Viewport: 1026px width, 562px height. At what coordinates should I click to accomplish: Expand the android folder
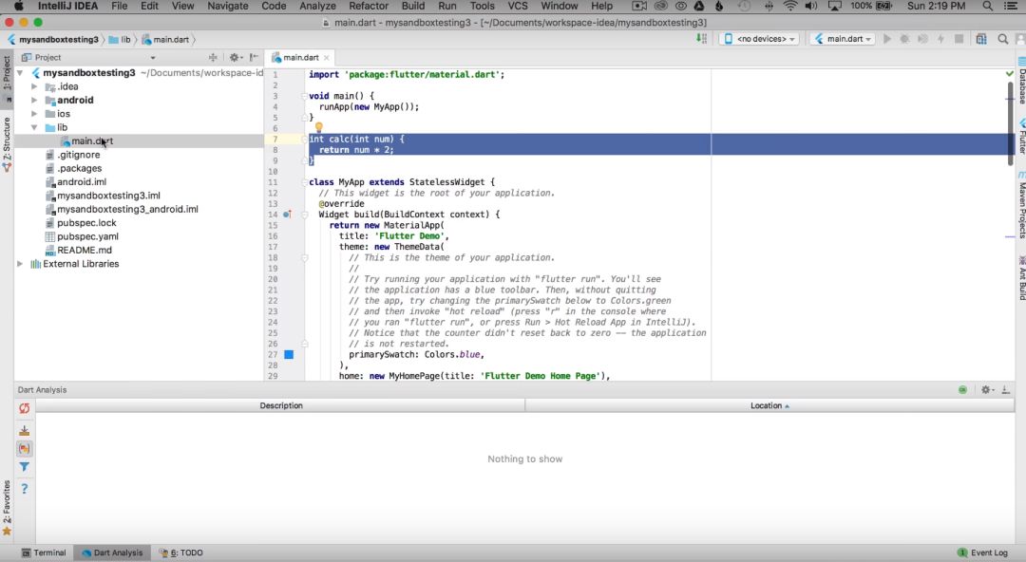click(x=34, y=100)
